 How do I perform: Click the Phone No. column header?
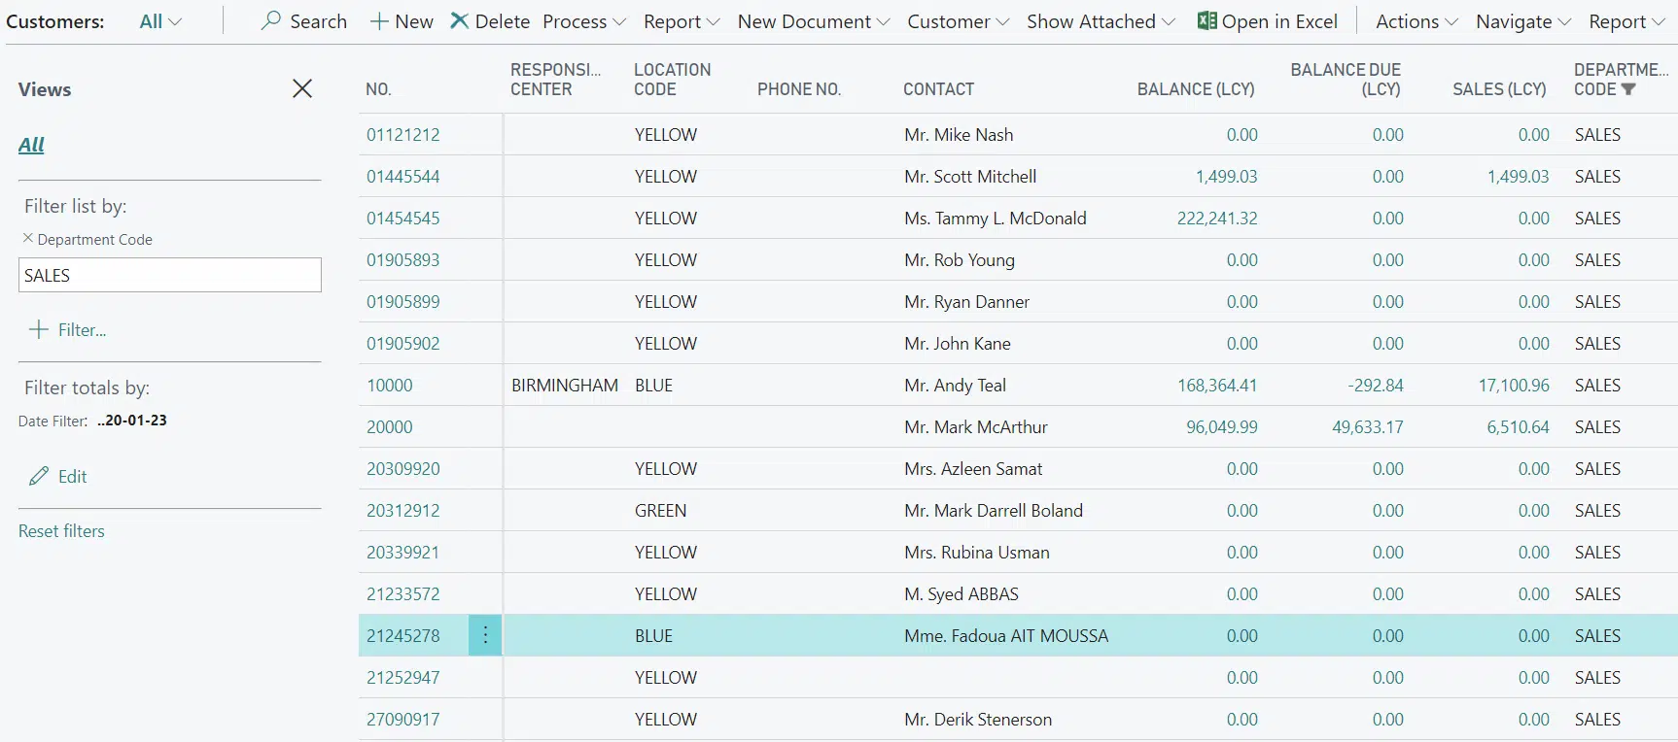(x=799, y=89)
